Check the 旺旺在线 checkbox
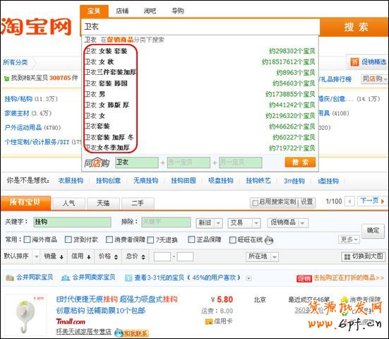 click(232, 240)
